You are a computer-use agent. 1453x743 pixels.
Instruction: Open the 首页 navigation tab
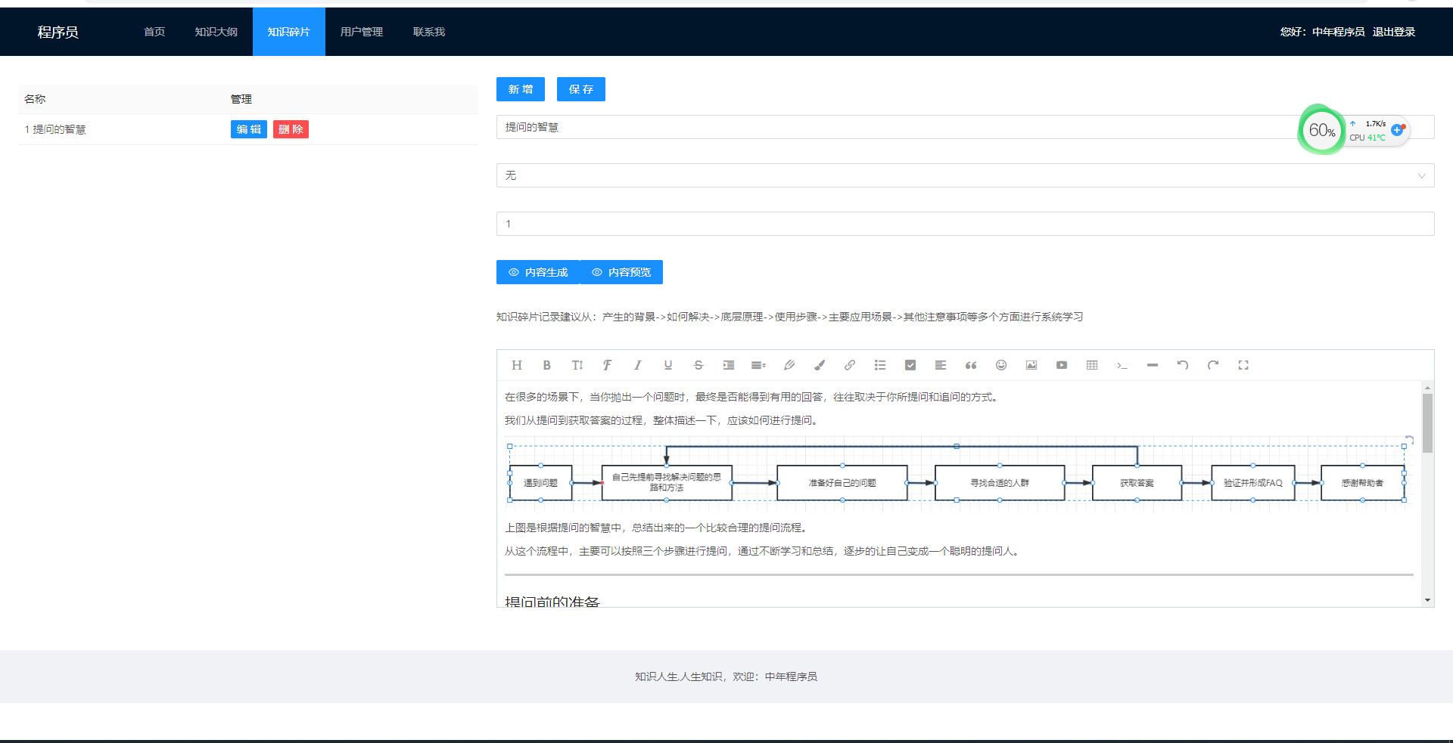coord(154,32)
